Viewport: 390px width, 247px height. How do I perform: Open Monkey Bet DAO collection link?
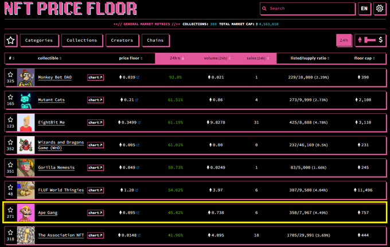point(54,77)
